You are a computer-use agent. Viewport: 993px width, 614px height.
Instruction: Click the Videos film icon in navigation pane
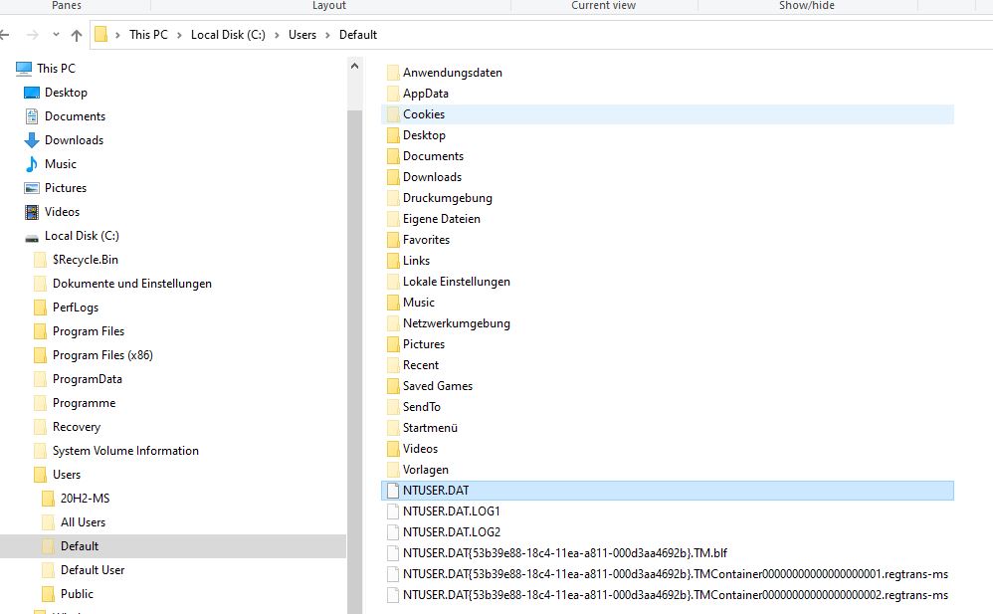coord(32,212)
